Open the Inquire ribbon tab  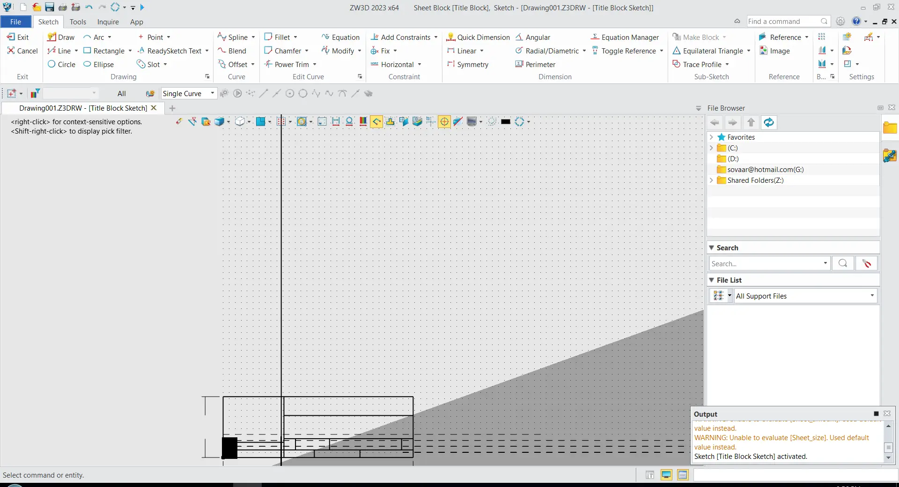coord(108,22)
